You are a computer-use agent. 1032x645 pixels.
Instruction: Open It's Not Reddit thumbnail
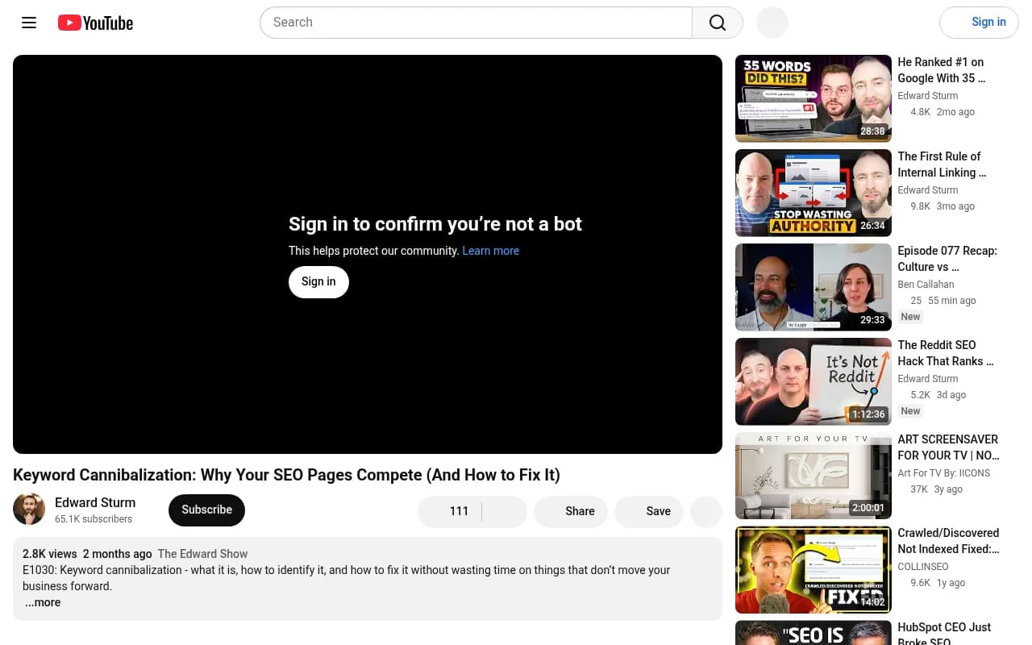[814, 381]
